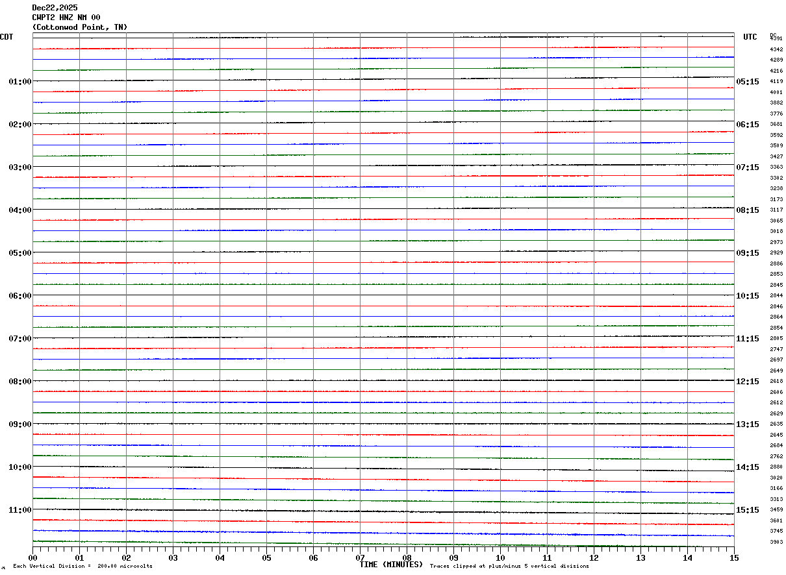Click the Traces clipped at plus/minus 5 note
The image size is (786, 575).
(509, 567)
